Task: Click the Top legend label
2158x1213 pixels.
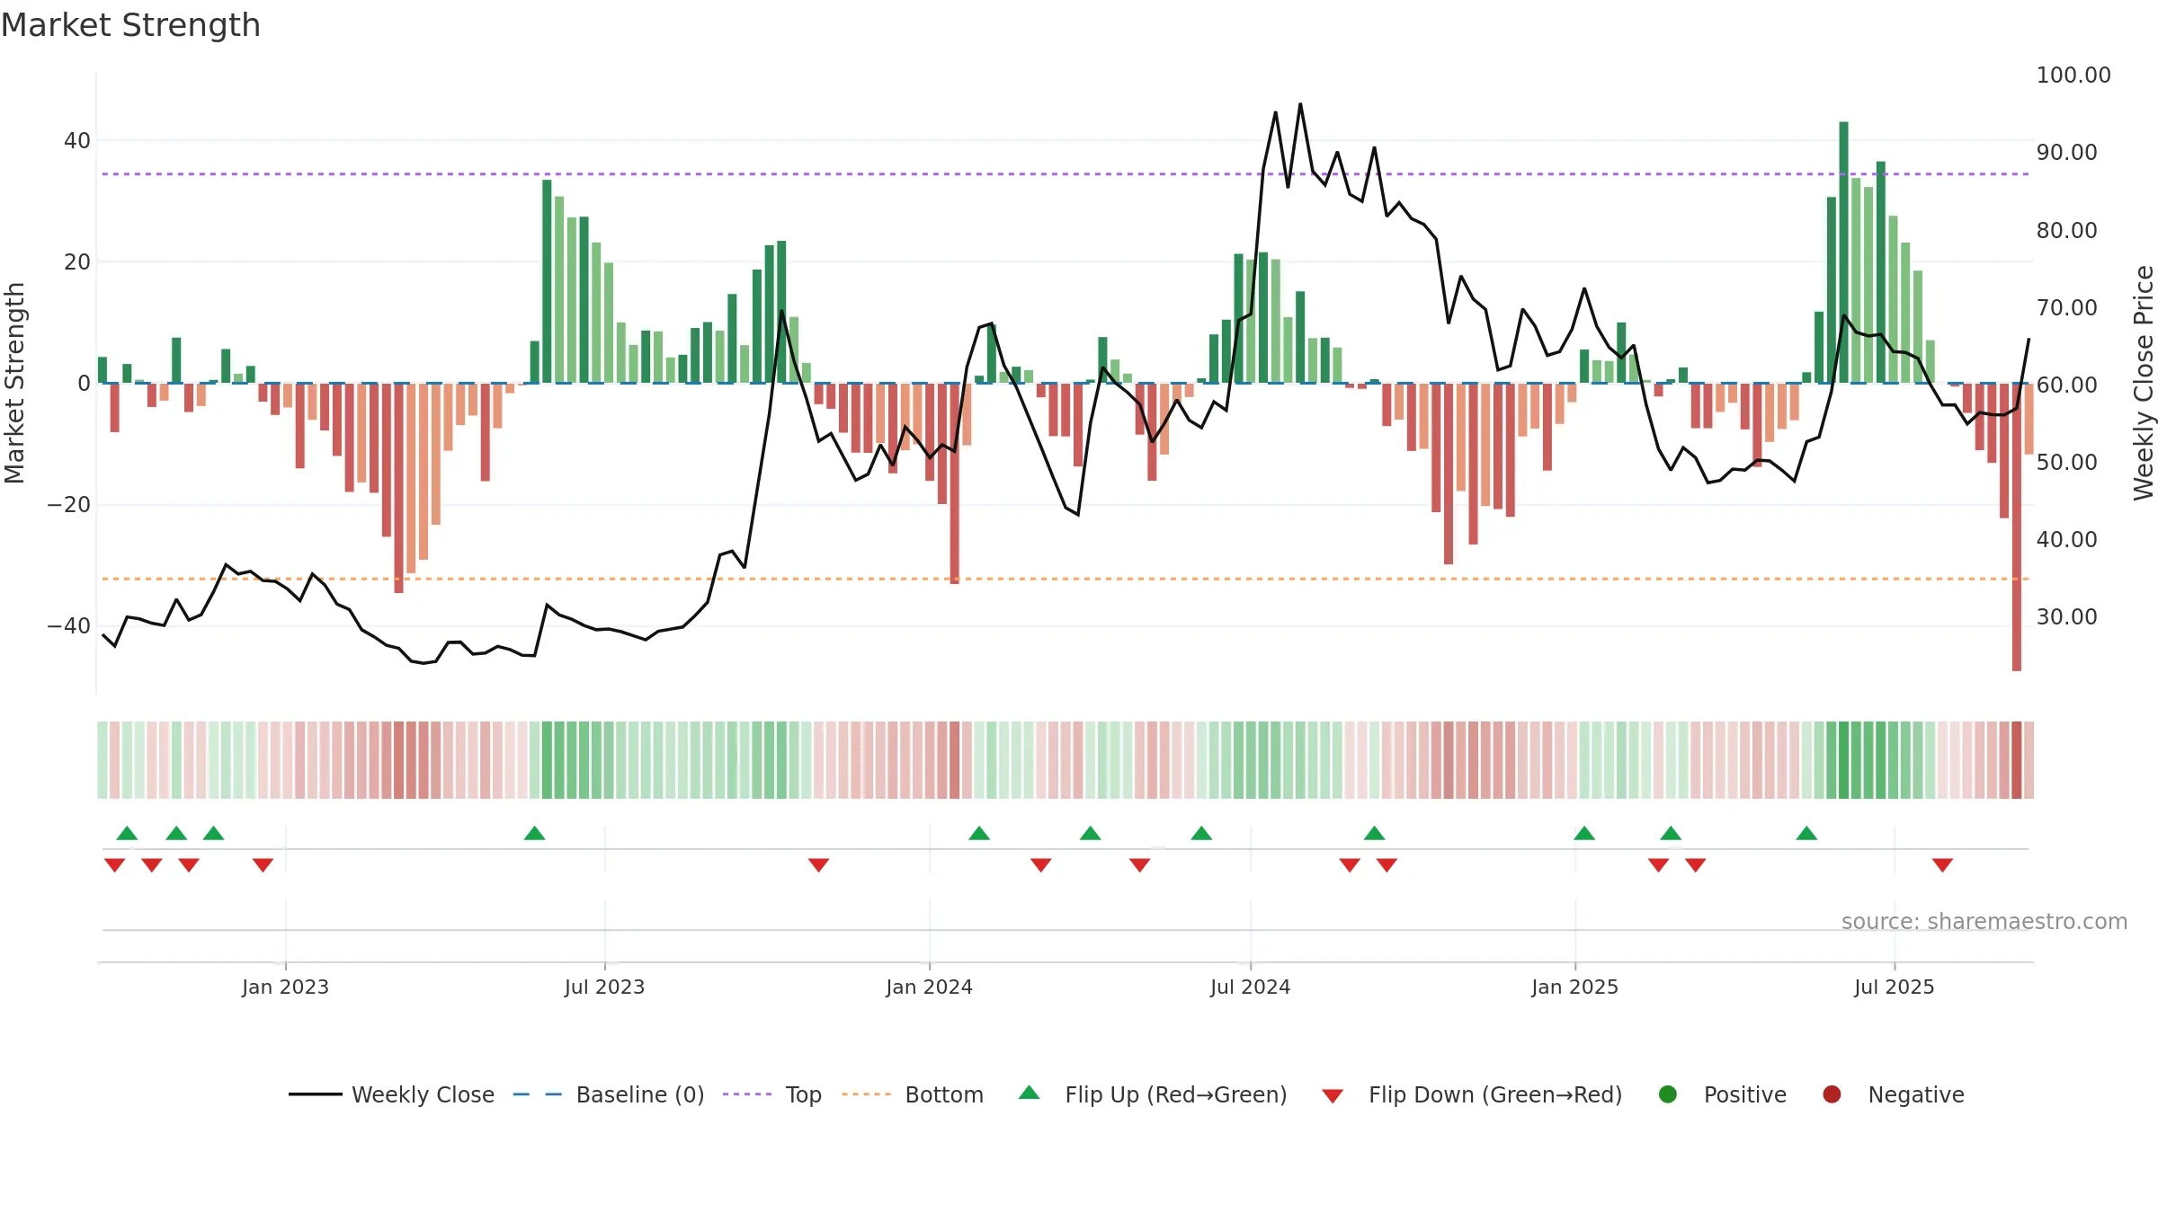Action: (x=803, y=1094)
